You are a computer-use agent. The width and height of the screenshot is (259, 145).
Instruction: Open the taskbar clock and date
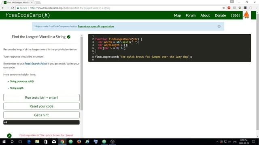tap(244, 141)
